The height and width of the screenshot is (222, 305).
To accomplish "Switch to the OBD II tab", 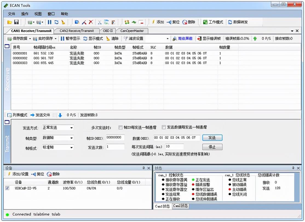I will [108, 31].
